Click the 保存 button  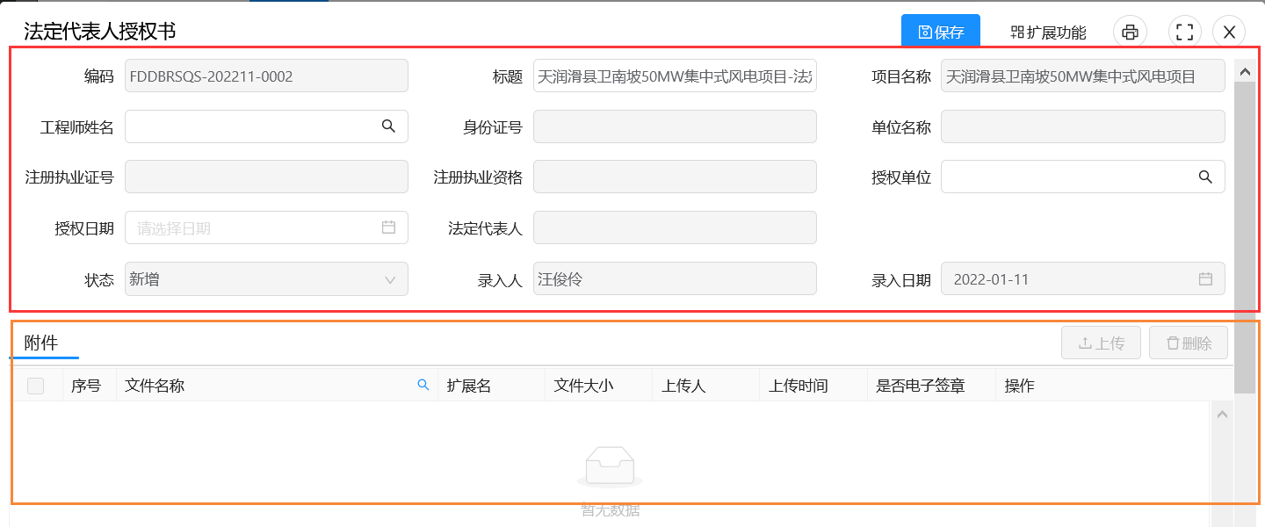(x=941, y=32)
